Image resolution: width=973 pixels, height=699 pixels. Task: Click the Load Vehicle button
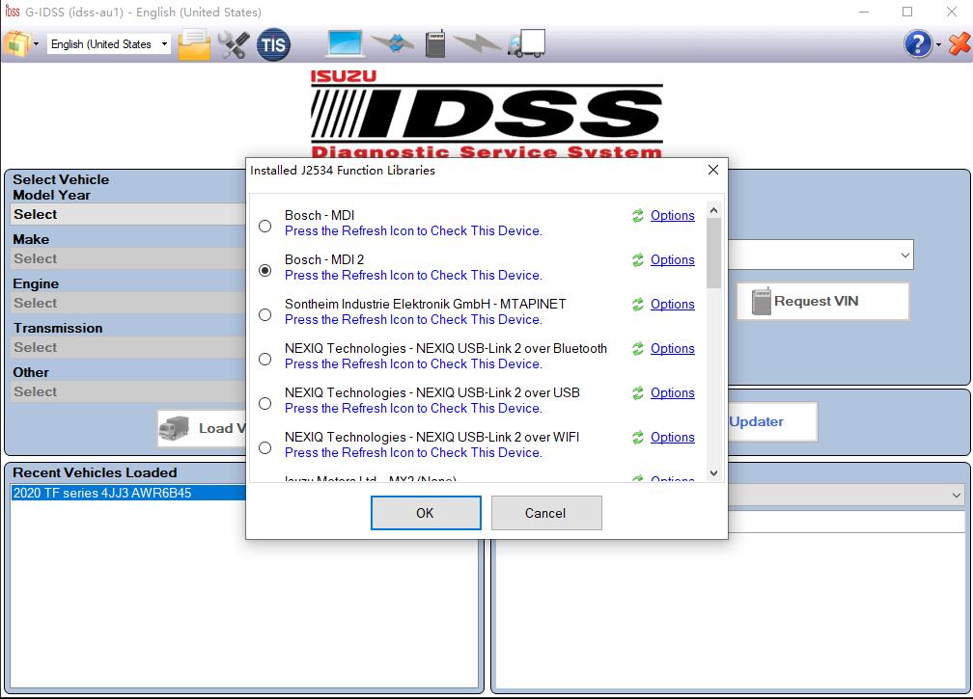(x=202, y=428)
